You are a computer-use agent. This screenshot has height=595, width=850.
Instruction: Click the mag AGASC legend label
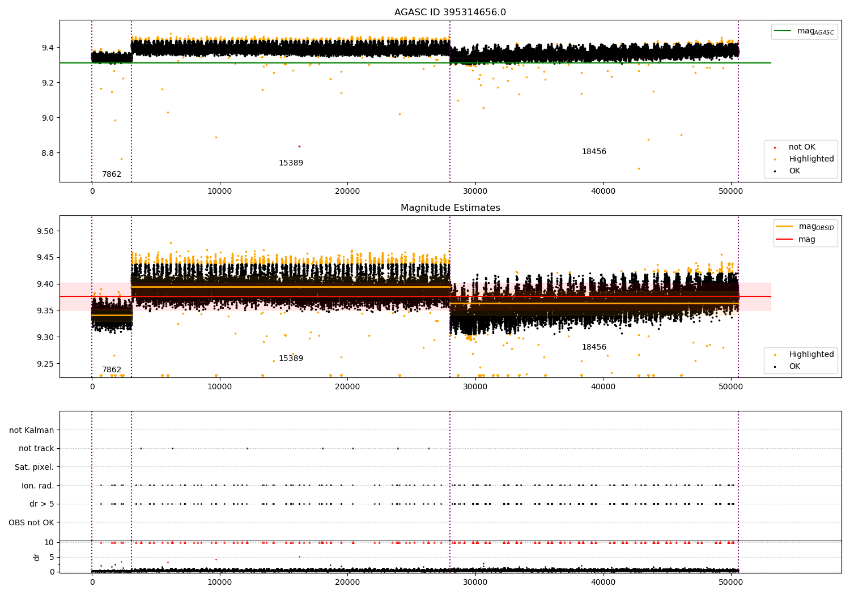coord(815,31)
